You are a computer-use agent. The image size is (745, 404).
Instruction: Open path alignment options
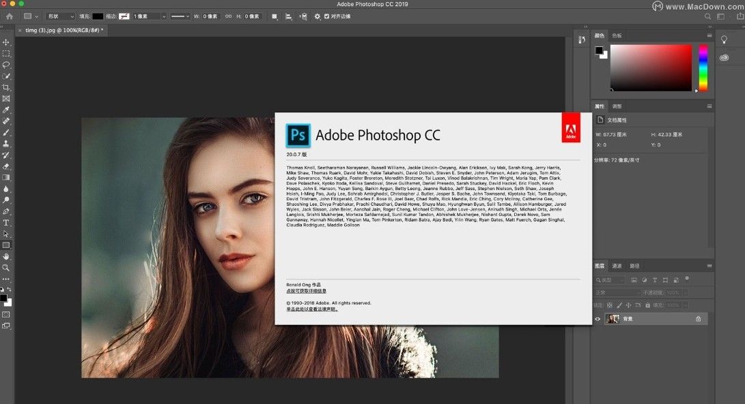click(x=288, y=16)
